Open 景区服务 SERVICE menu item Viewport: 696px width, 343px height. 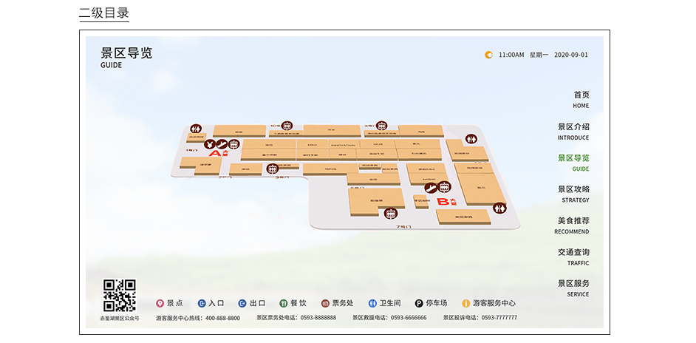pos(573,288)
